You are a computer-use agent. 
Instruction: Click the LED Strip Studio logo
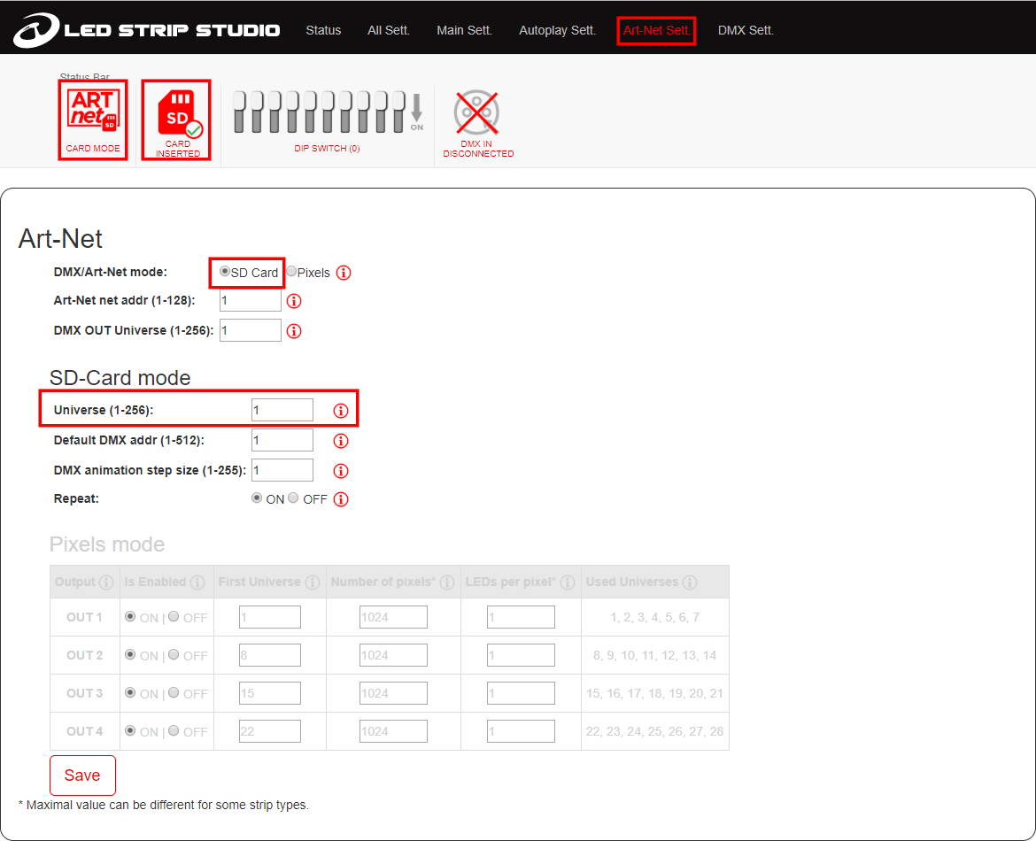coord(147,30)
